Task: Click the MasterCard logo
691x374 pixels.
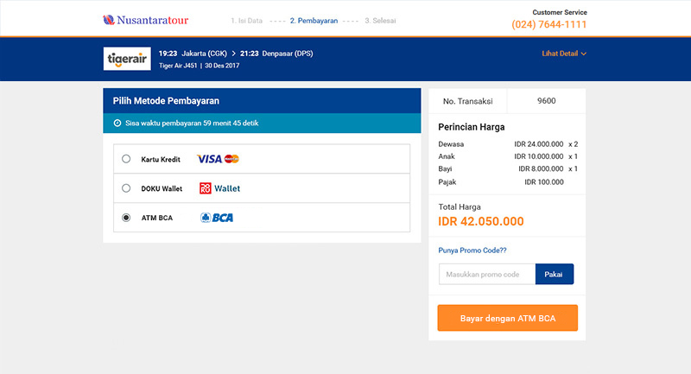Action: click(x=231, y=159)
